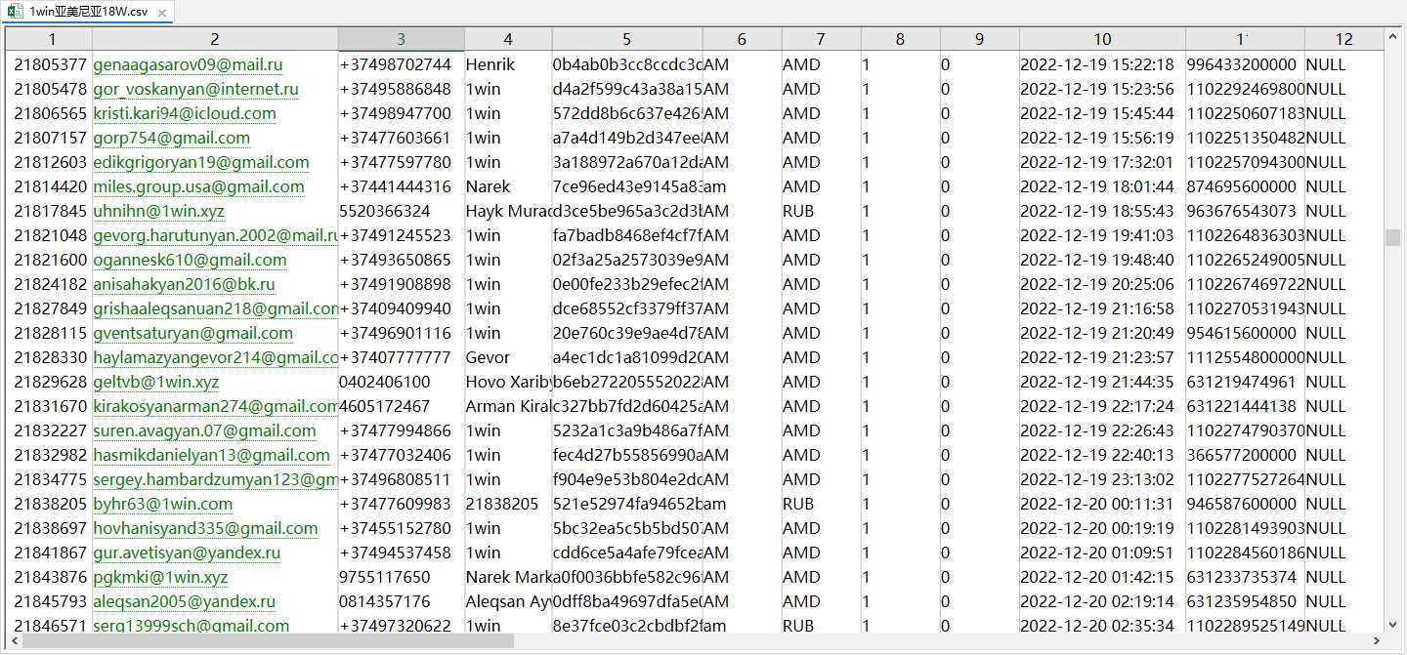The height and width of the screenshot is (655, 1407).
Task: Open email link gor_voskanyan@internet.ru
Action: 195,89
